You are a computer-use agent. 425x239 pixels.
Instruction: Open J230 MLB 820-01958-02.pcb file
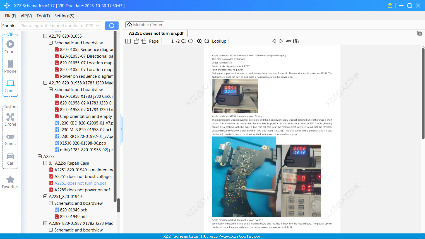point(84,130)
